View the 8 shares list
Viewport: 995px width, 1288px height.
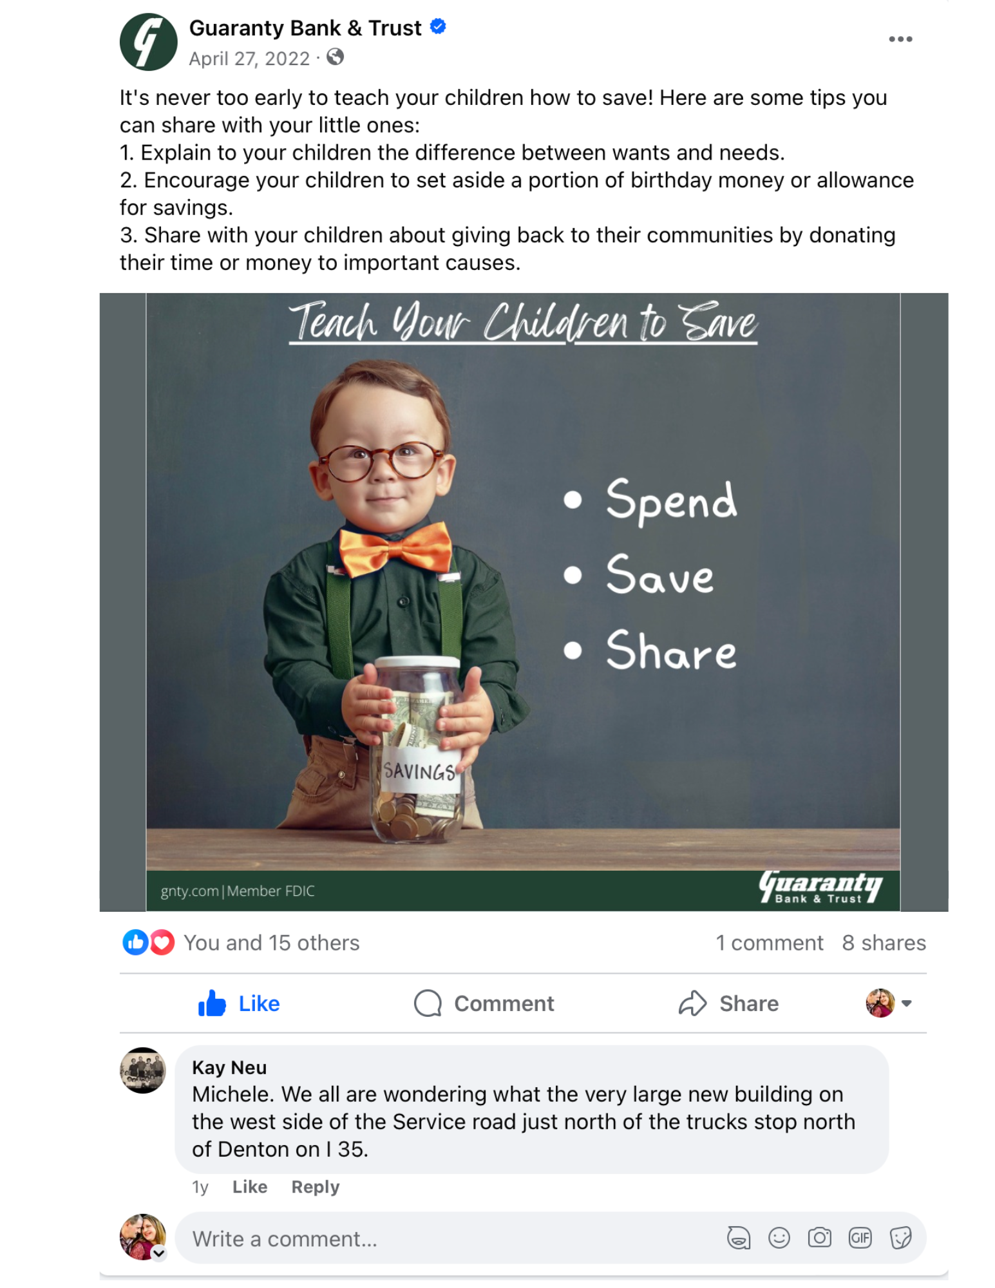point(884,943)
